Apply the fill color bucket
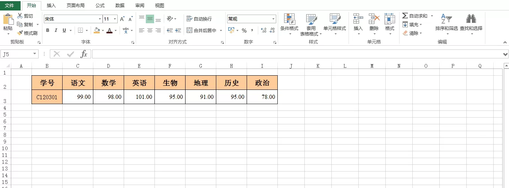Image resolution: width=509 pixels, height=188 pixels. pos(97,30)
